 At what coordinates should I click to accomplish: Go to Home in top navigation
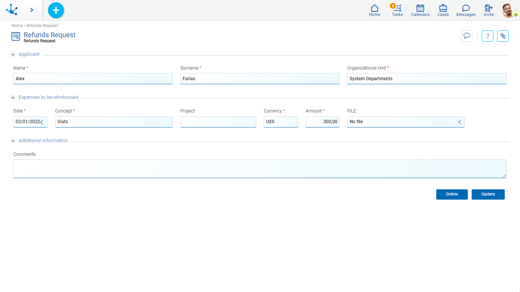click(374, 10)
